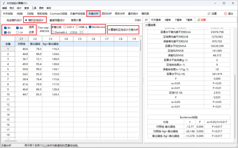Switch to the 随机数 tab
238x148 pixels.
coord(145,14)
